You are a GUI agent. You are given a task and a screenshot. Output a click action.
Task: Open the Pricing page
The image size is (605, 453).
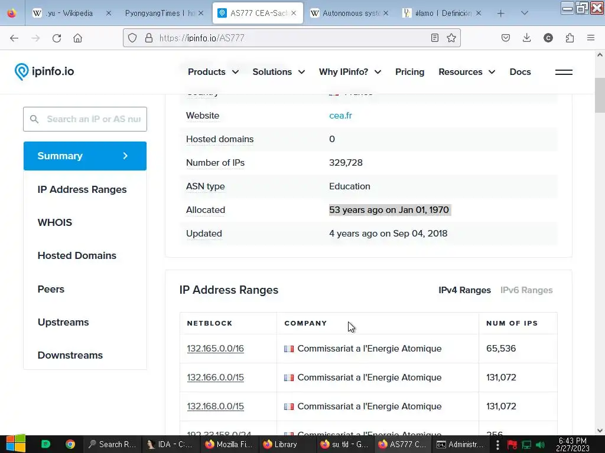tap(410, 72)
